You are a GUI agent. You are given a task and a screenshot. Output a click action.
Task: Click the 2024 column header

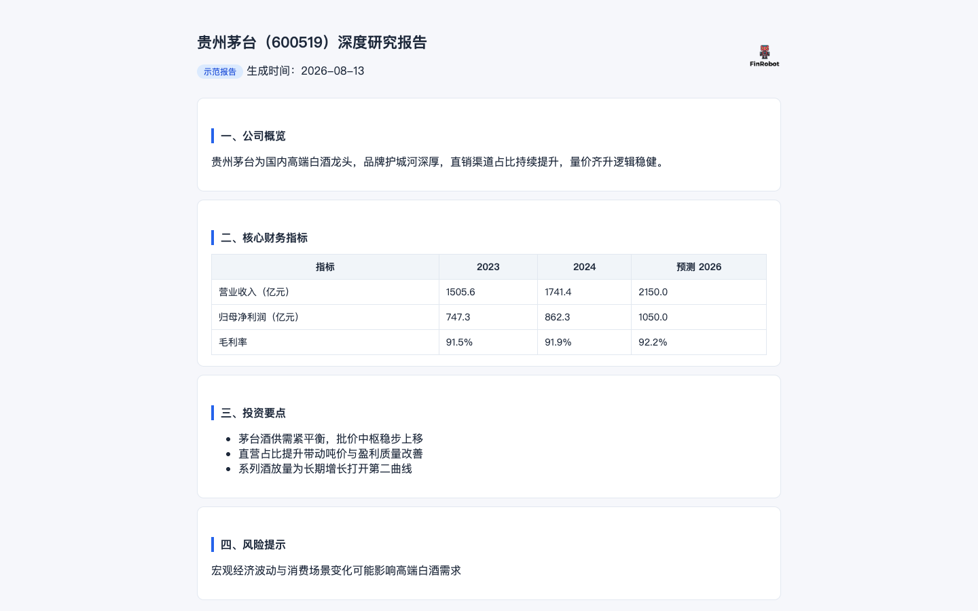click(584, 267)
